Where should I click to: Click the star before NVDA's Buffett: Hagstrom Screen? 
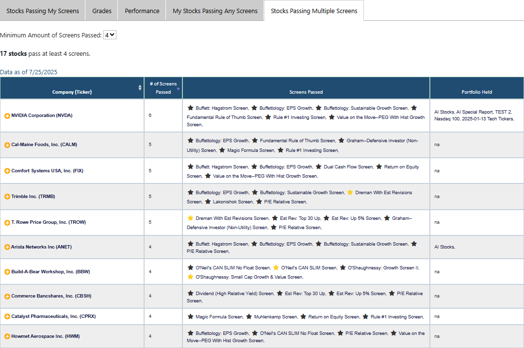click(x=191, y=108)
